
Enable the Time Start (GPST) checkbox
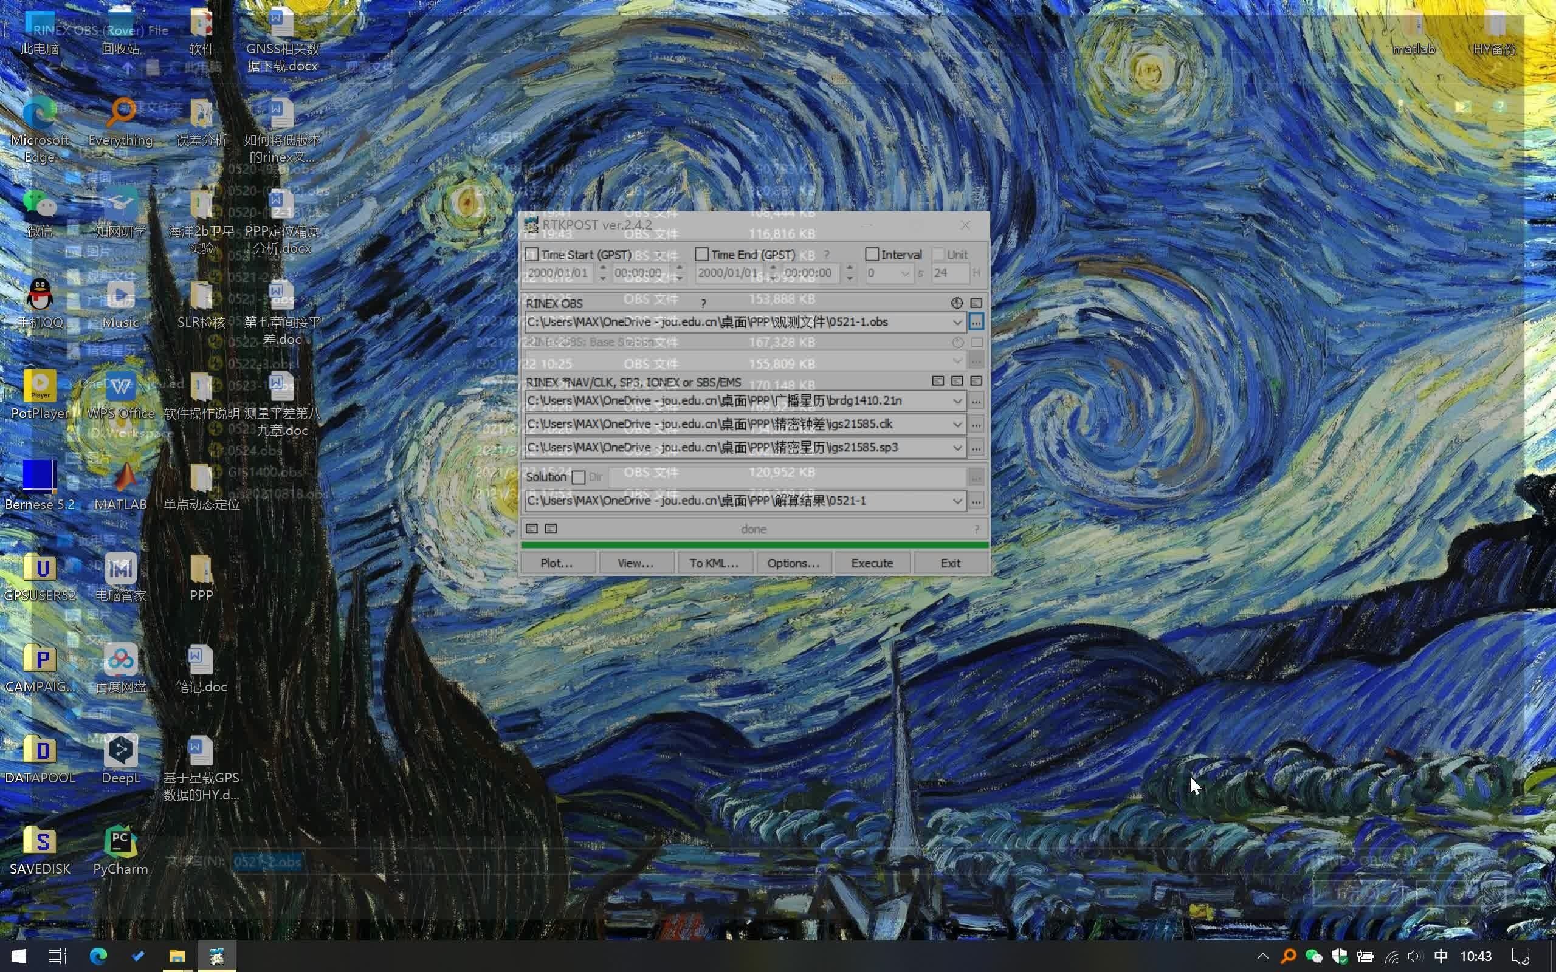532,254
